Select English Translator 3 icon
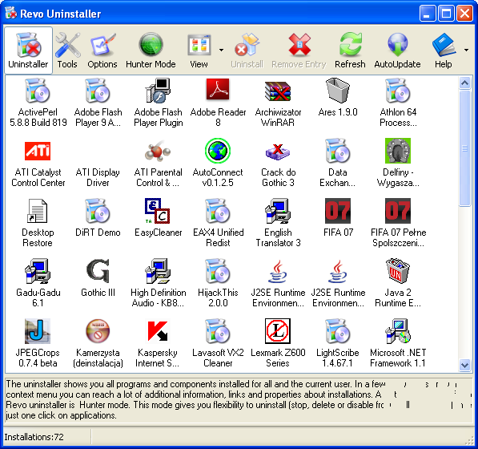 [x=278, y=211]
